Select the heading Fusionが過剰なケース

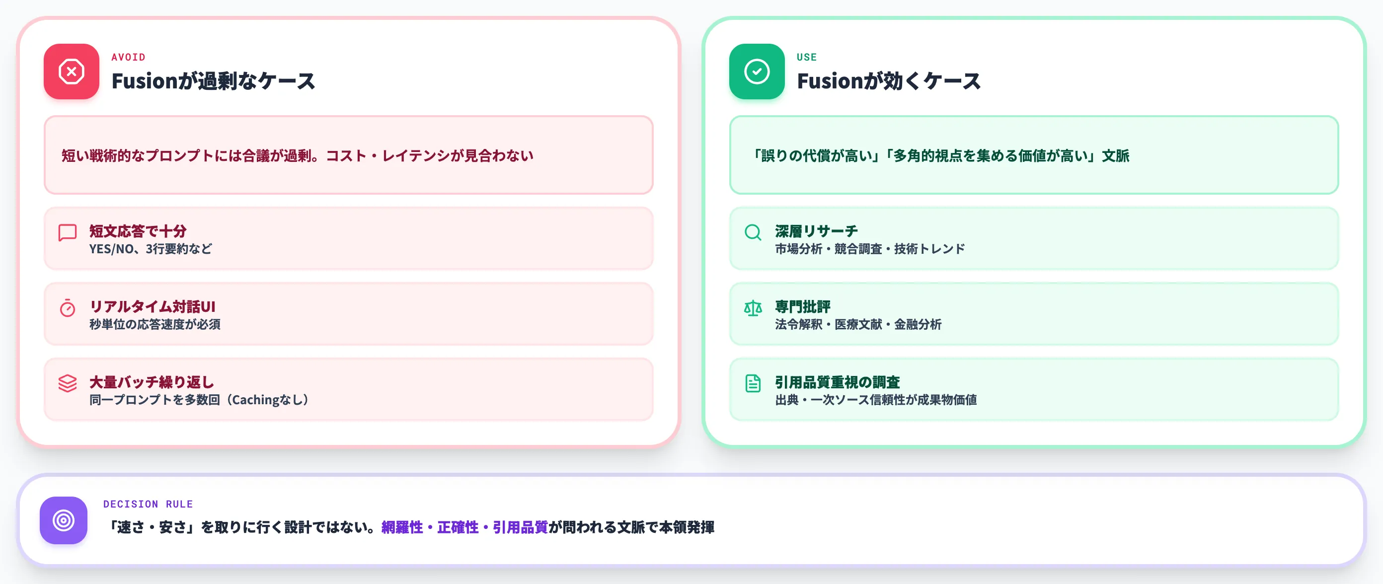click(213, 81)
